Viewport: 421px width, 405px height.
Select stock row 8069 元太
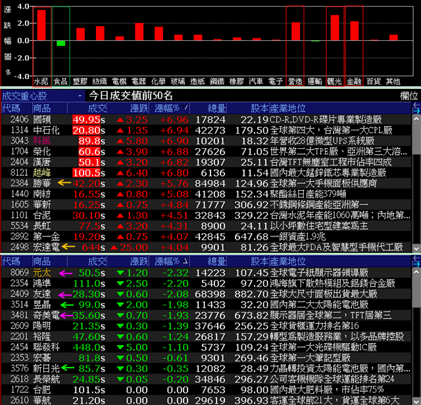click(x=206, y=273)
